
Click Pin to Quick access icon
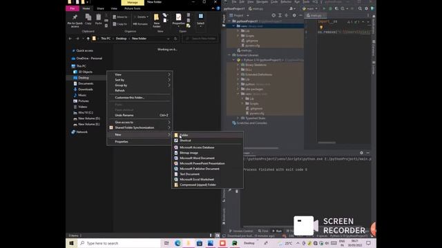[75, 21]
